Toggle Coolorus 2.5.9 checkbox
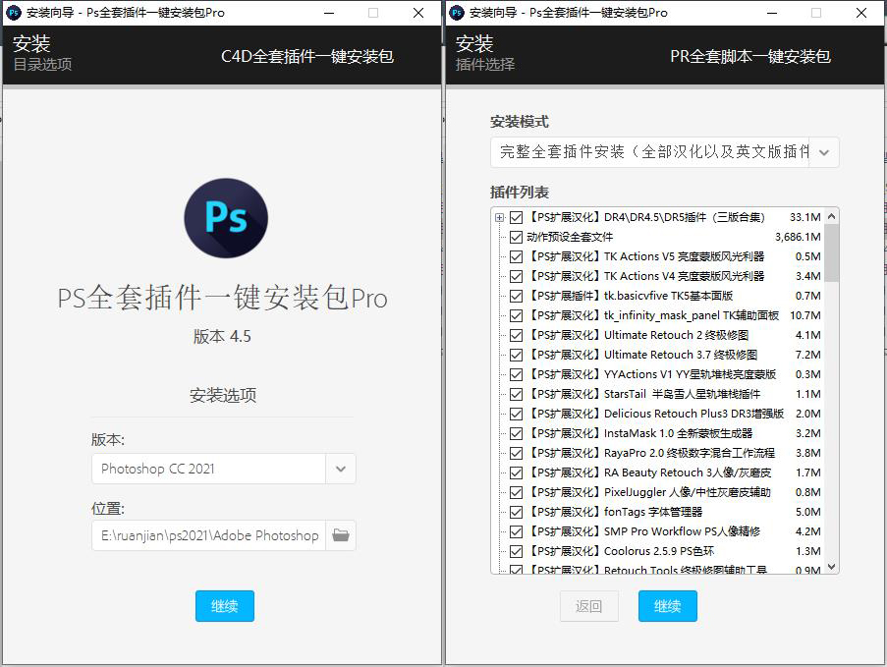 [516, 552]
